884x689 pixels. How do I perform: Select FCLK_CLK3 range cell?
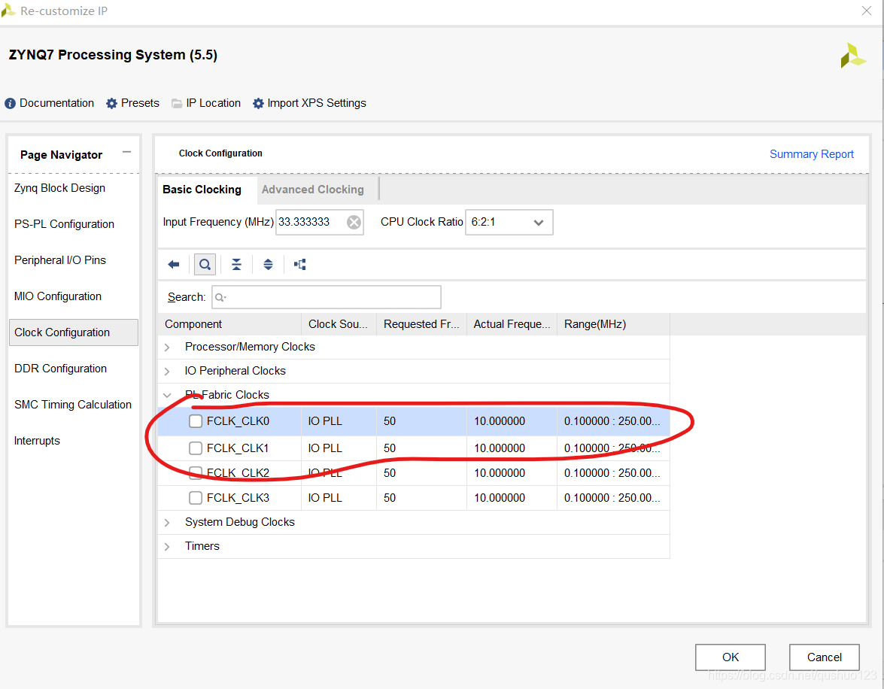[x=613, y=498]
